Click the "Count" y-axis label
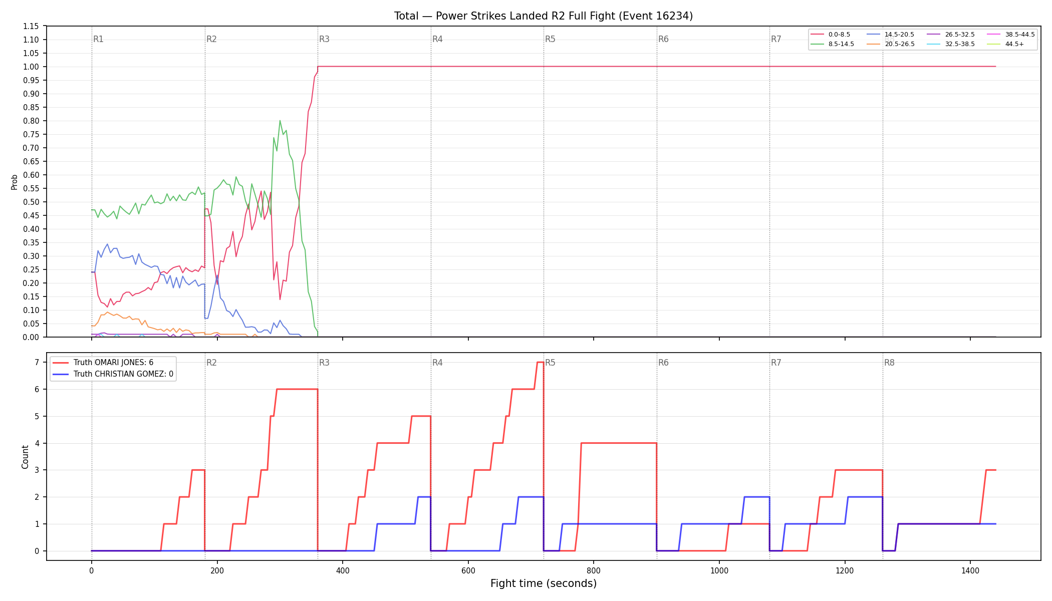 coord(25,457)
